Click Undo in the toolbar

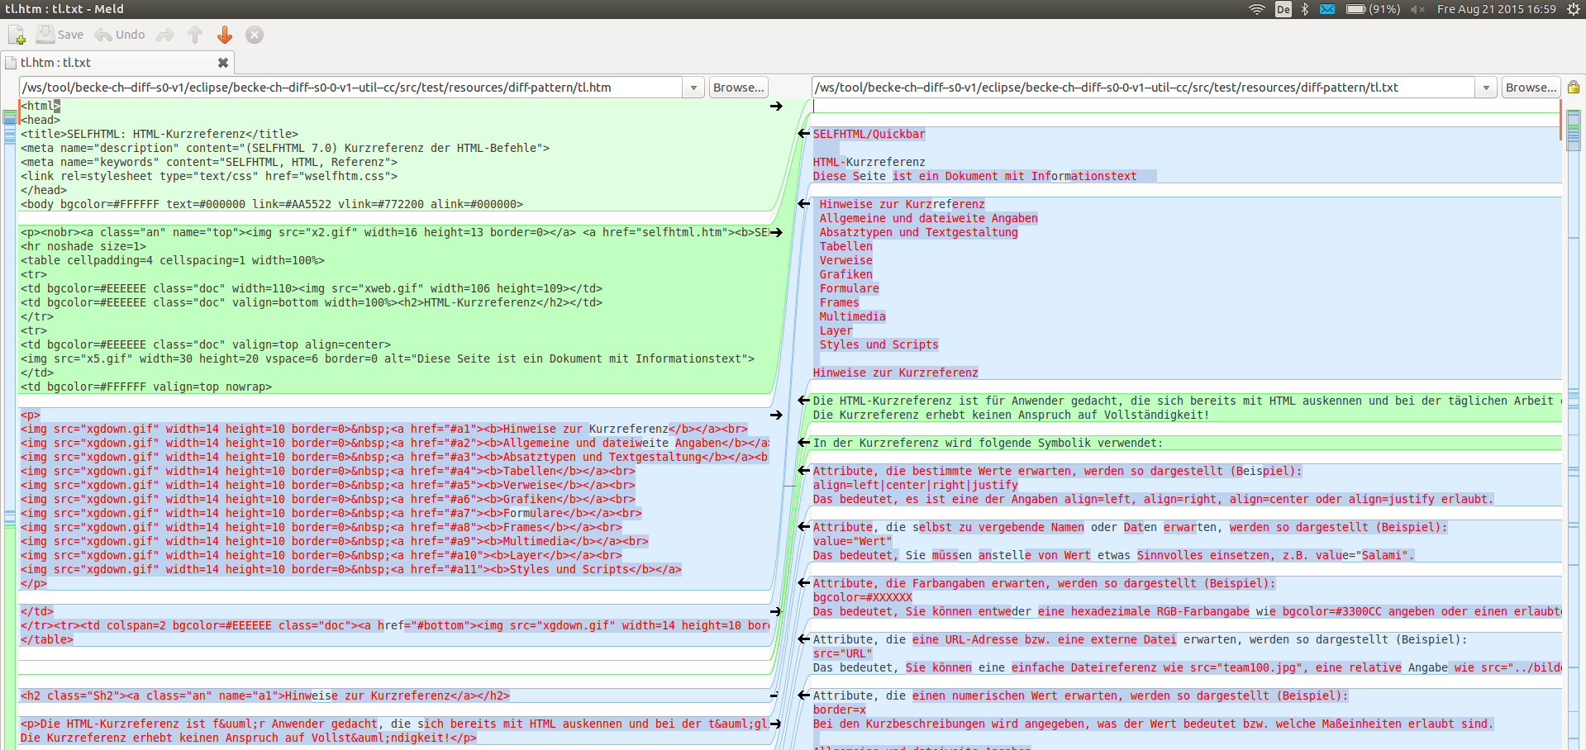pos(120,35)
